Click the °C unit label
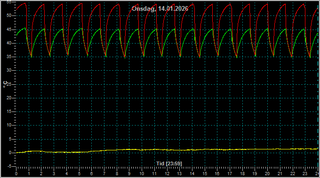 [5, 84]
